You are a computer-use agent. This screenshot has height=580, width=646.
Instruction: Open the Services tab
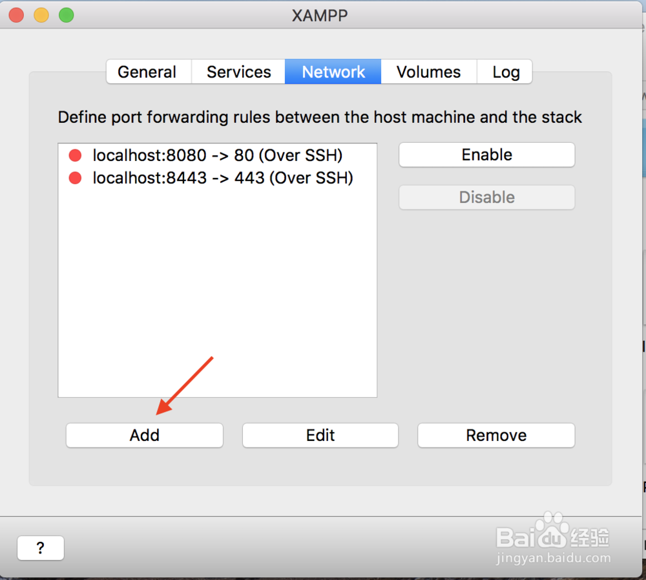(238, 72)
